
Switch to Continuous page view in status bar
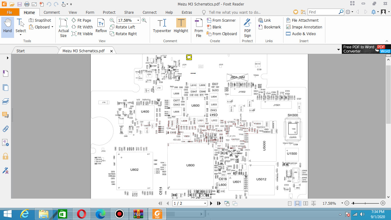pyautogui.click(x=298, y=204)
